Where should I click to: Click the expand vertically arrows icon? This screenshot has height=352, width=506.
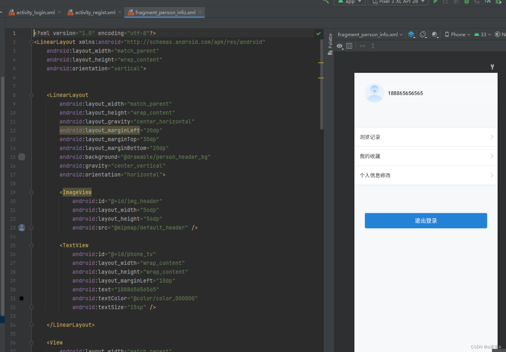pyautogui.click(x=373, y=46)
